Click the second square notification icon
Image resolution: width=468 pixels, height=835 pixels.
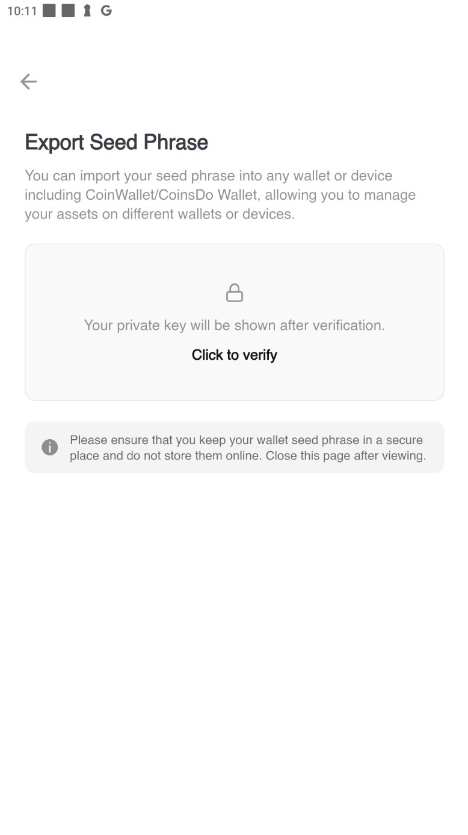click(69, 11)
